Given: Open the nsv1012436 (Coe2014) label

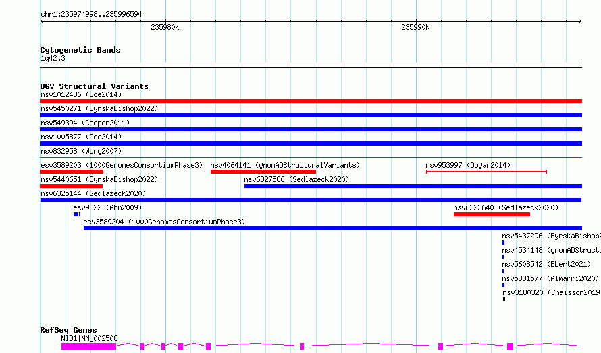Looking at the screenshot, I should coord(81,94).
